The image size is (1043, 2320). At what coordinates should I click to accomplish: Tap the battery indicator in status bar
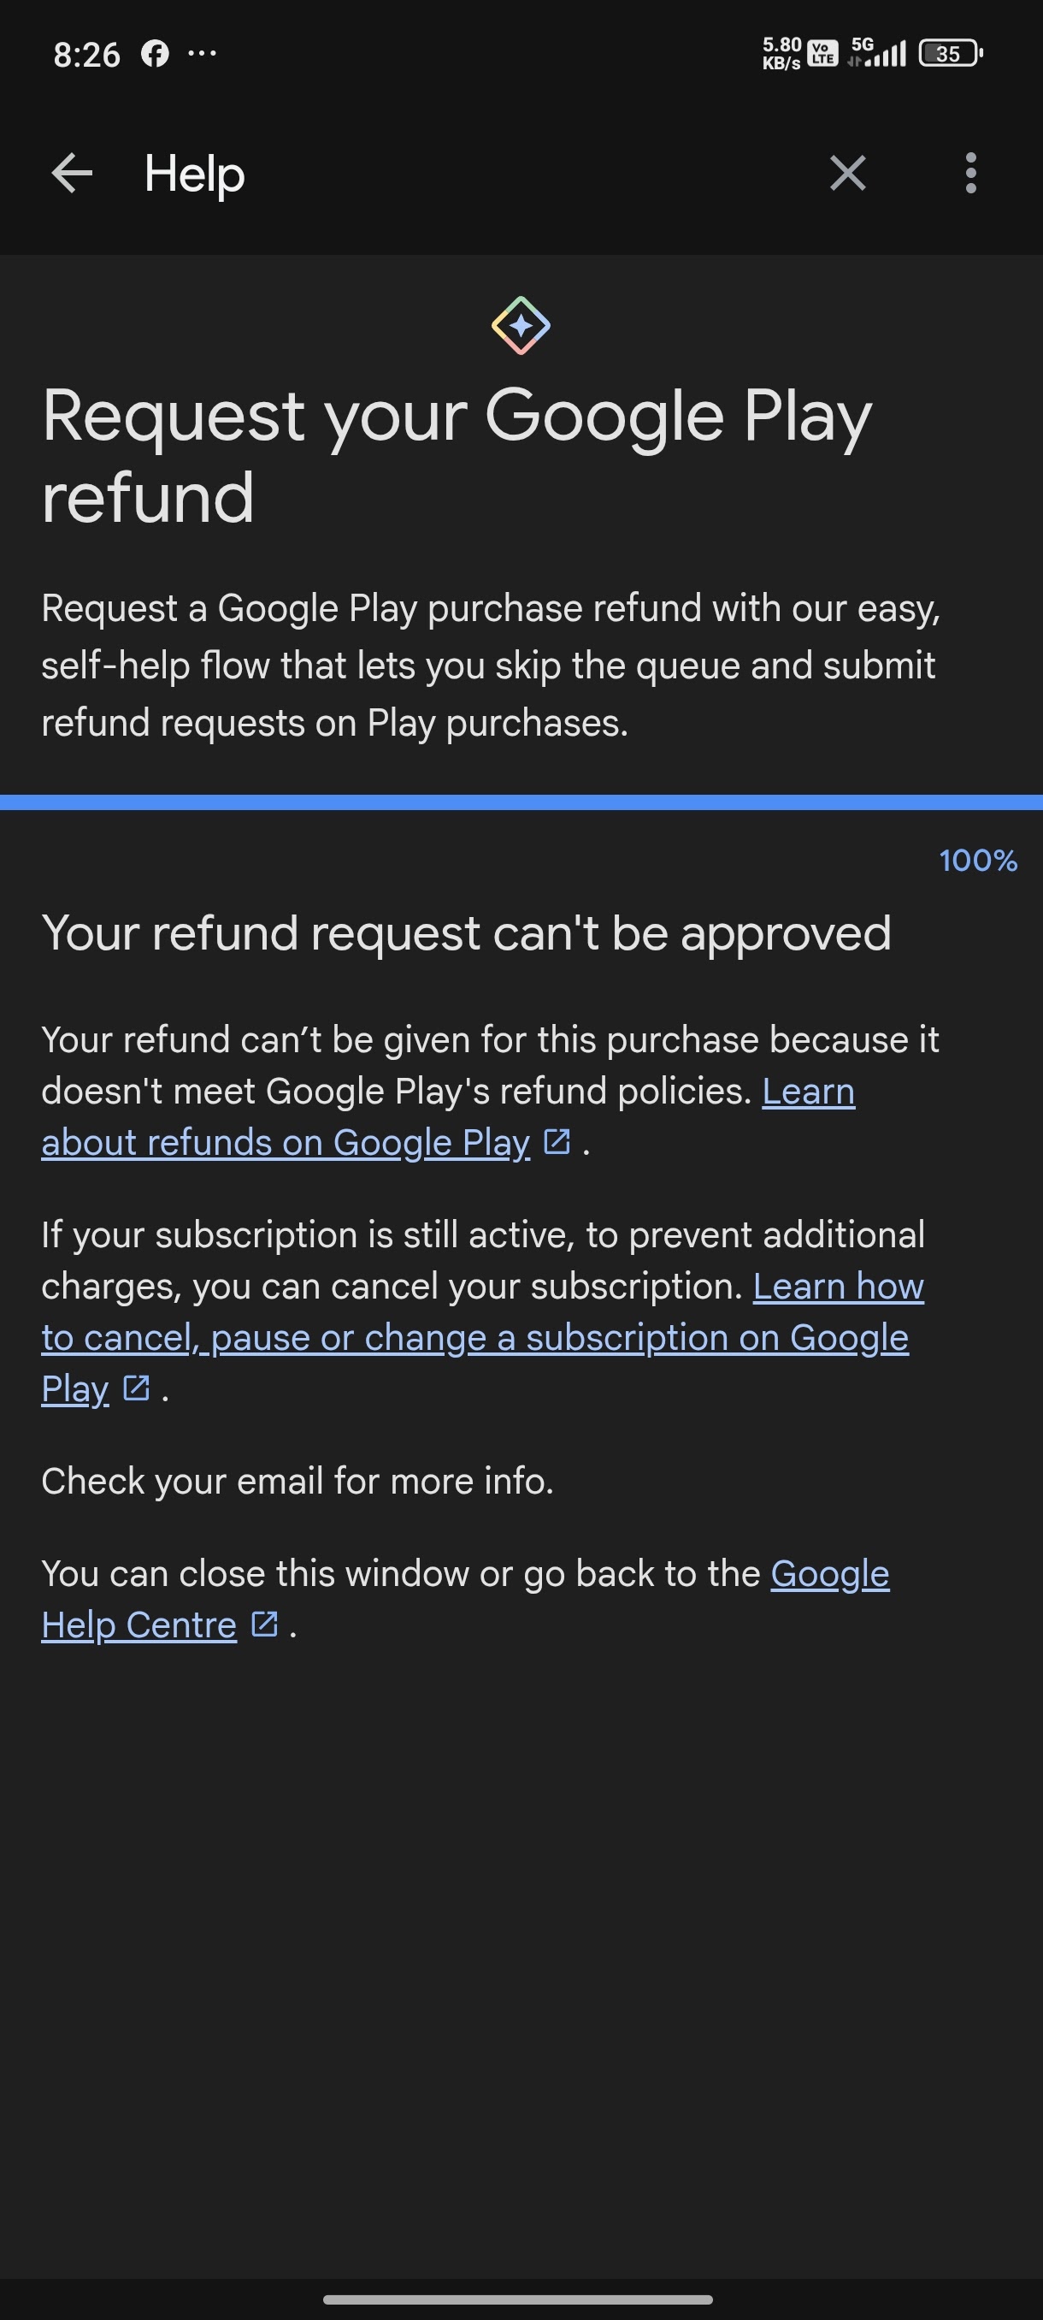[x=951, y=54]
